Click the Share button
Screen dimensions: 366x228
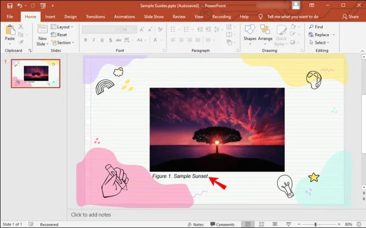[351, 16]
